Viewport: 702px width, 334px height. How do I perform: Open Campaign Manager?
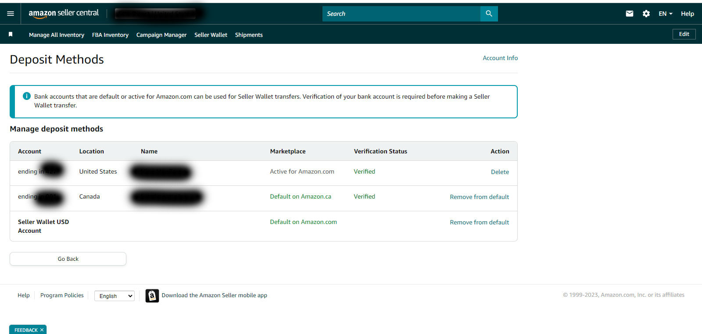161,35
